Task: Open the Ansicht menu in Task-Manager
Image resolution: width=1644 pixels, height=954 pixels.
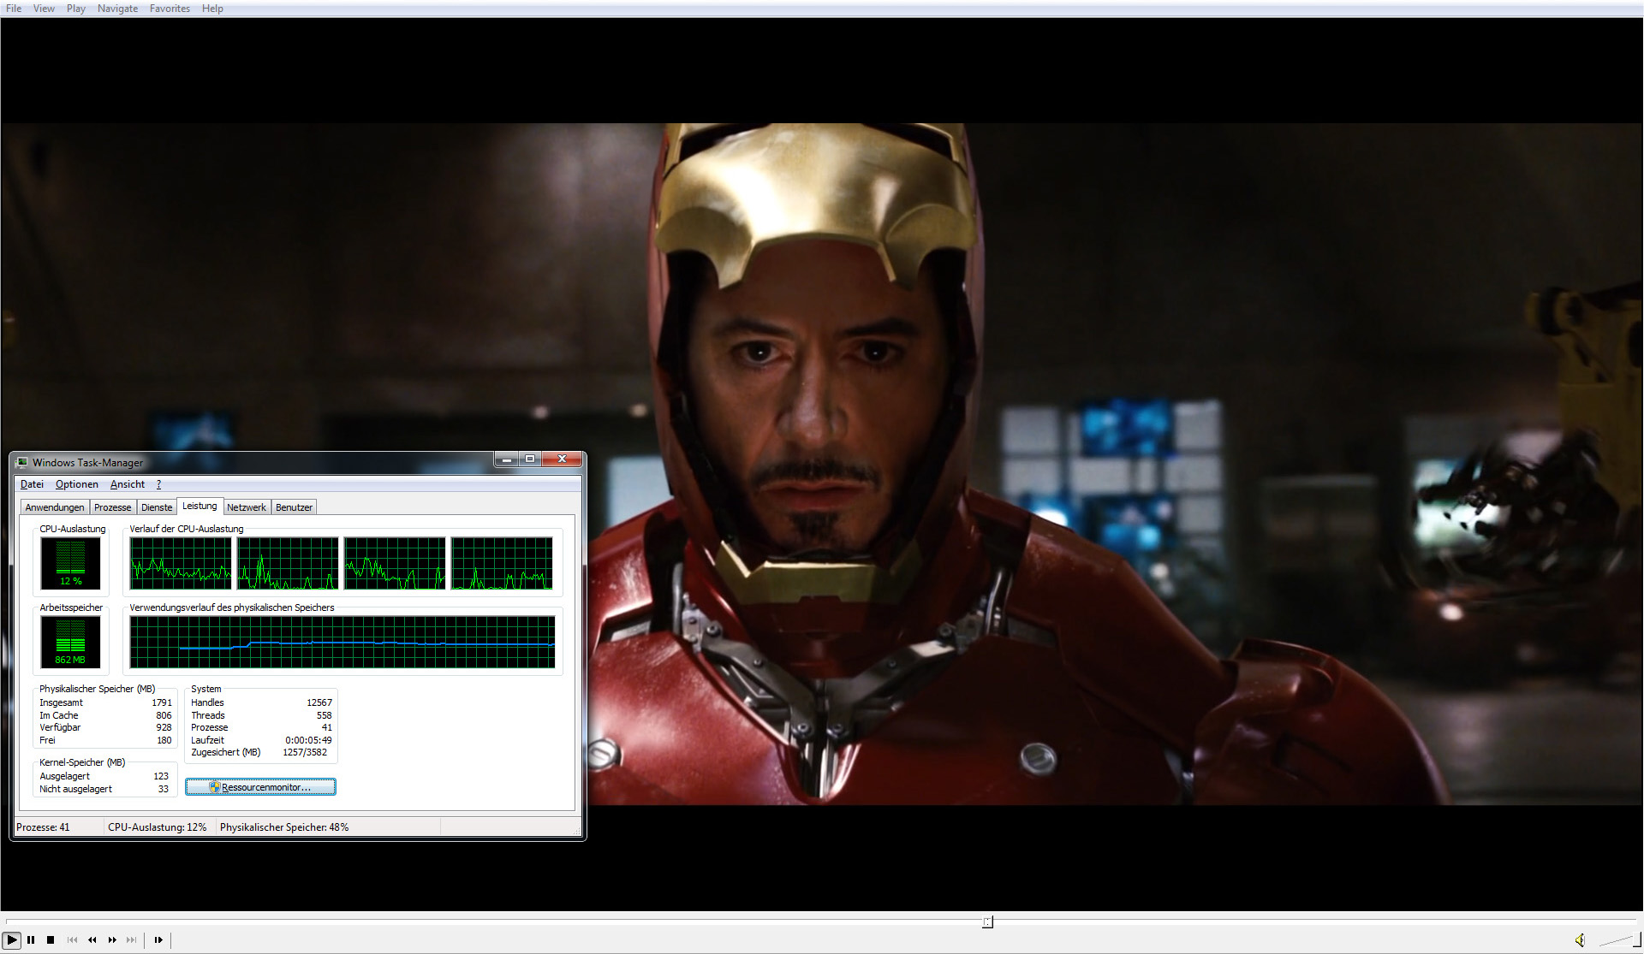Action: (x=128, y=484)
